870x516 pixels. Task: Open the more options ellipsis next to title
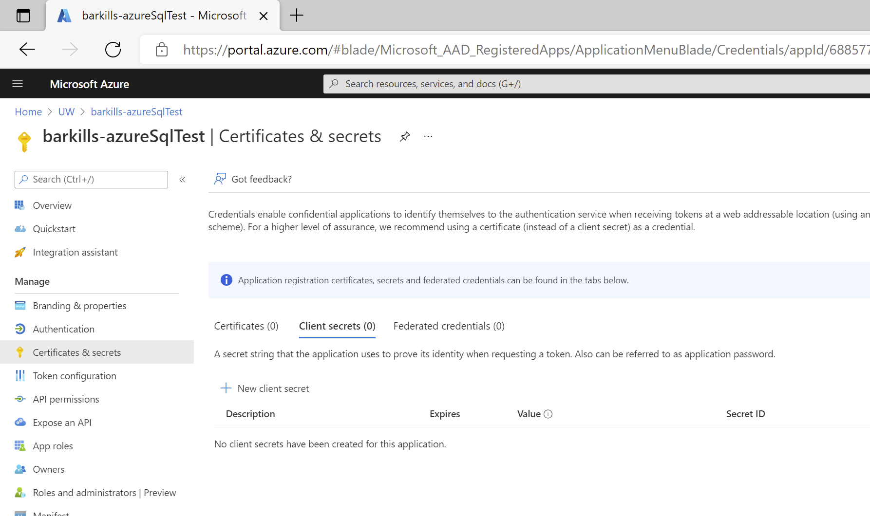tap(428, 137)
